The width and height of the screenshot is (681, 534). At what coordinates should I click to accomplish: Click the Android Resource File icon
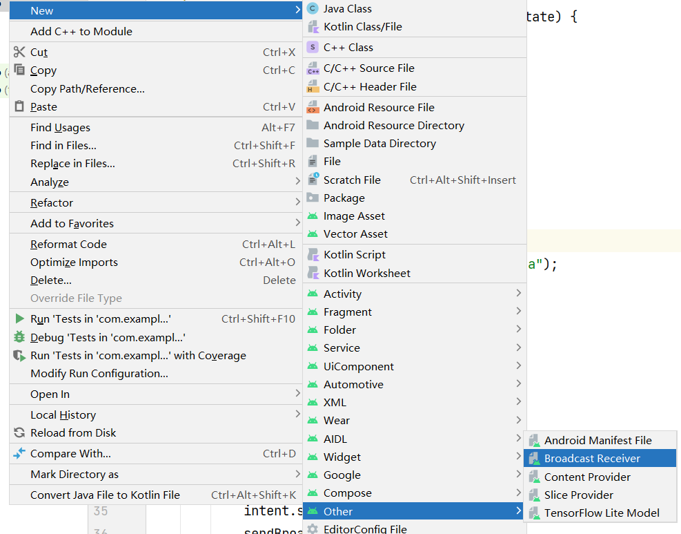[x=313, y=107]
